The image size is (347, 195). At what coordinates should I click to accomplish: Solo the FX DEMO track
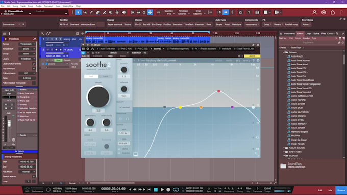coord(52,50)
